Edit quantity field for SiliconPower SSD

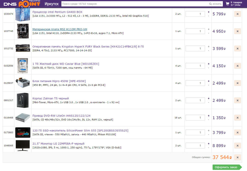(195, 133)
